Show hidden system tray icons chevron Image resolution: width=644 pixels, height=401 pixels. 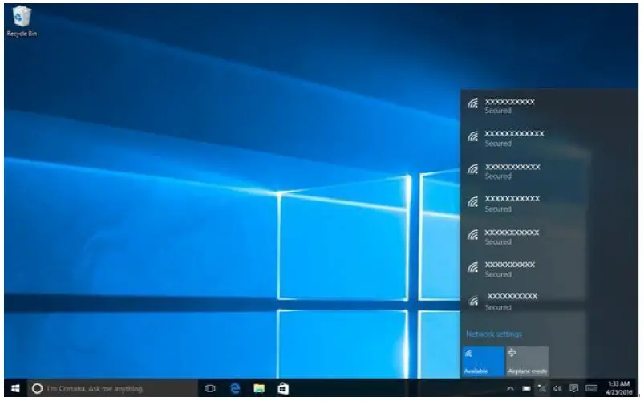(x=510, y=388)
